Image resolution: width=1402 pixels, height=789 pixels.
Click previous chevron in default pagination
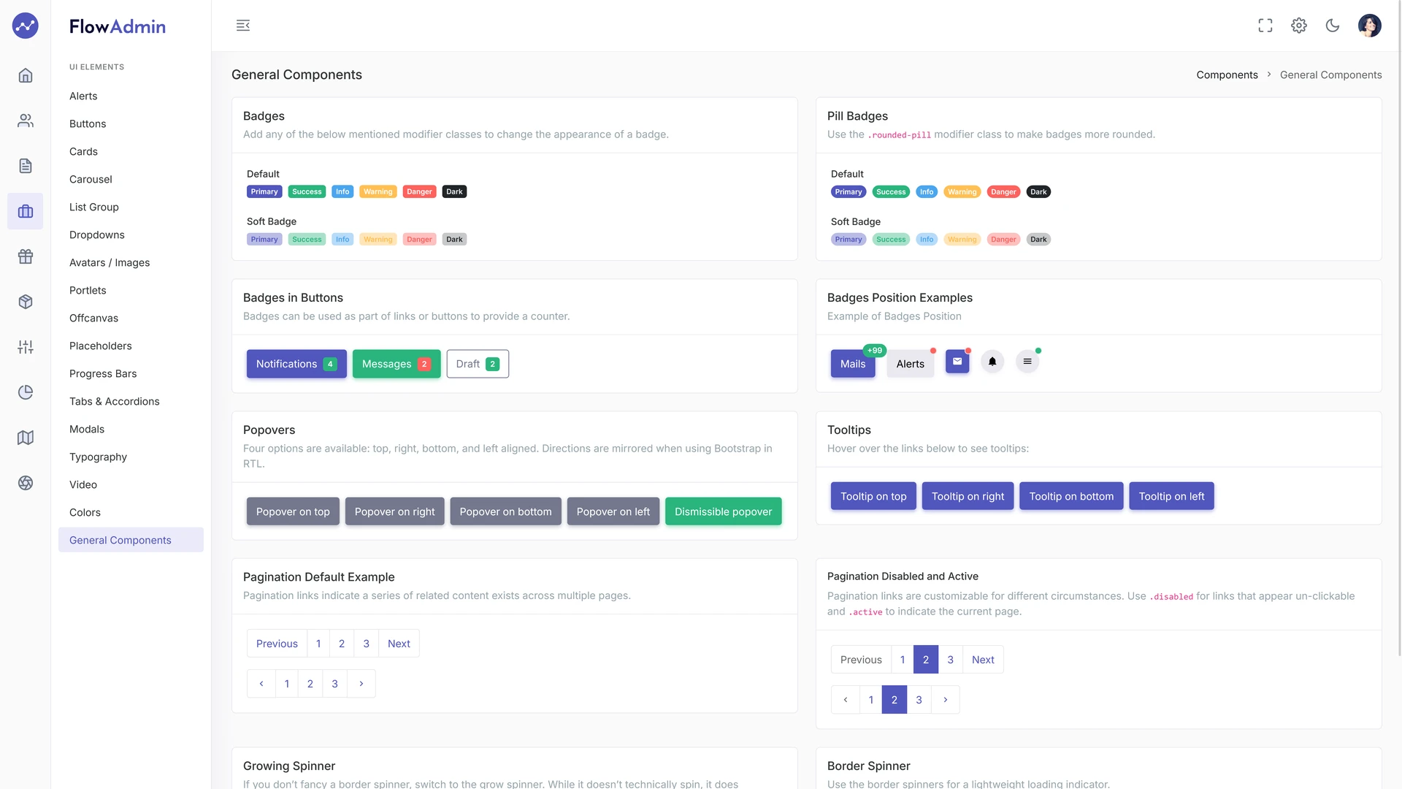pos(261,684)
